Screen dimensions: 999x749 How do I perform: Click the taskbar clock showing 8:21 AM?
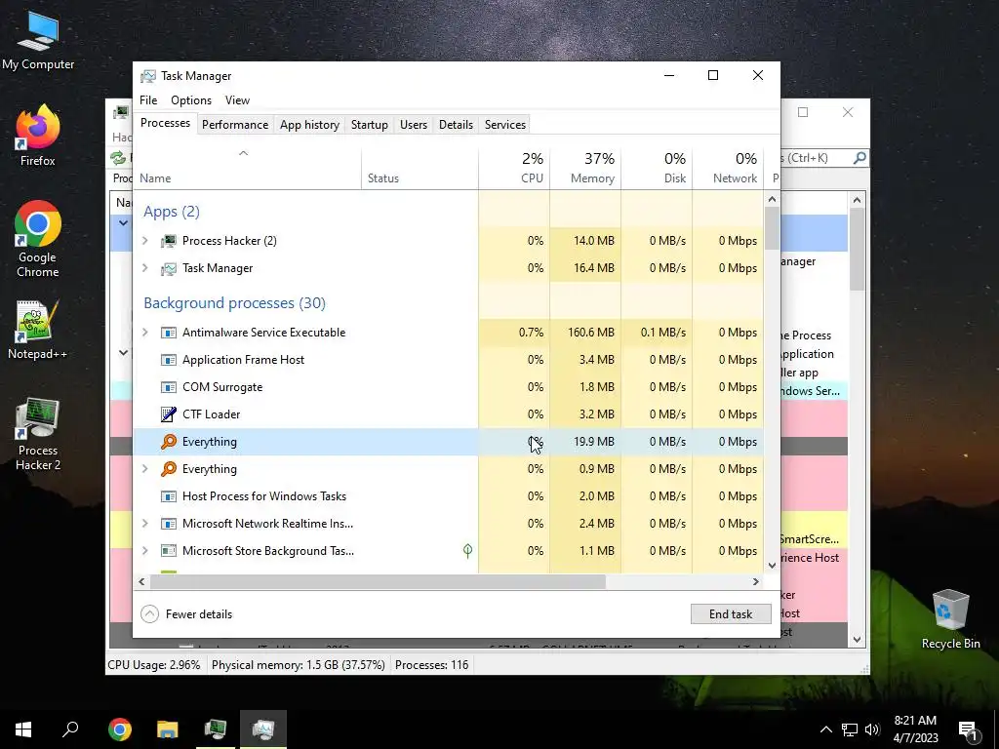tap(915, 729)
